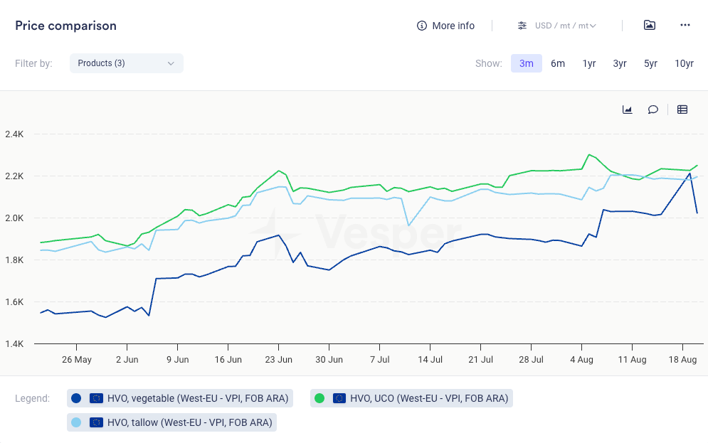Screen dimensions: 708x443
Task: Open the three-dot more options menu
Action: [685, 25]
